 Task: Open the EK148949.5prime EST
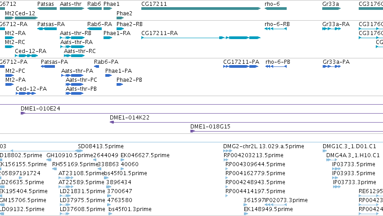coord(246,214)
